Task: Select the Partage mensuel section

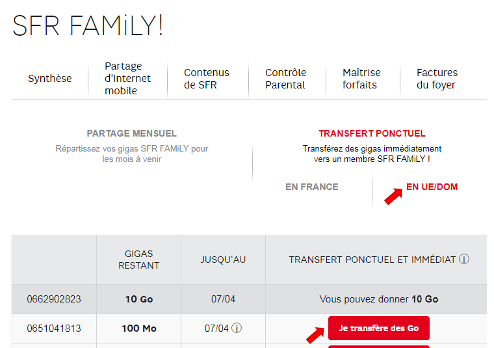Action: (132, 133)
